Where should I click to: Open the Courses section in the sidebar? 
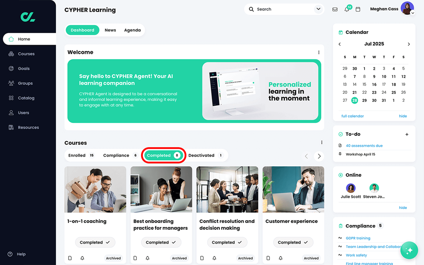(x=26, y=54)
